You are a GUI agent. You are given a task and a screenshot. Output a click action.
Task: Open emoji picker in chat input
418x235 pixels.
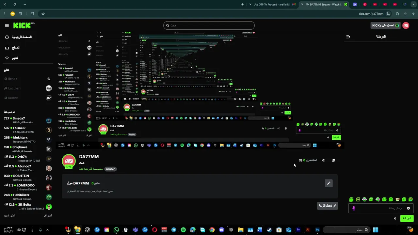click(x=408, y=208)
